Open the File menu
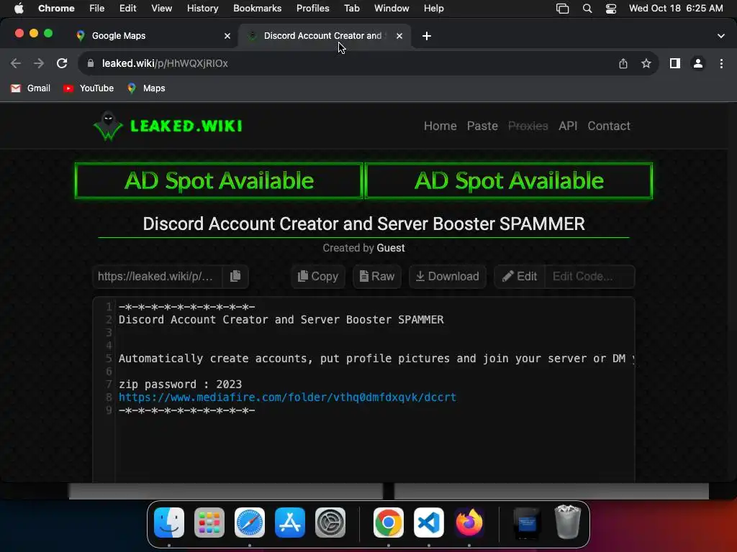The height and width of the screenshot is (552, 737). click(97, 9)
